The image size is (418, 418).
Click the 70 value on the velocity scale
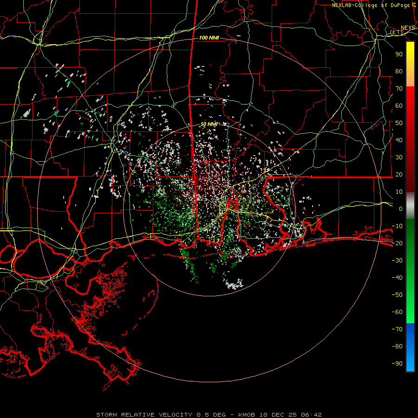click(x=399, y=89)
